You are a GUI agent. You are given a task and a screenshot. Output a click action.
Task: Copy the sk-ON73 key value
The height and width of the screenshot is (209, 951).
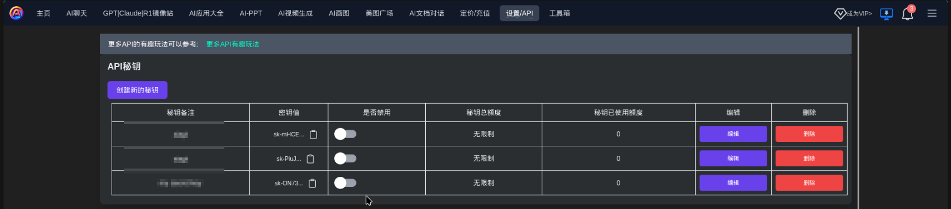[313, 183]
